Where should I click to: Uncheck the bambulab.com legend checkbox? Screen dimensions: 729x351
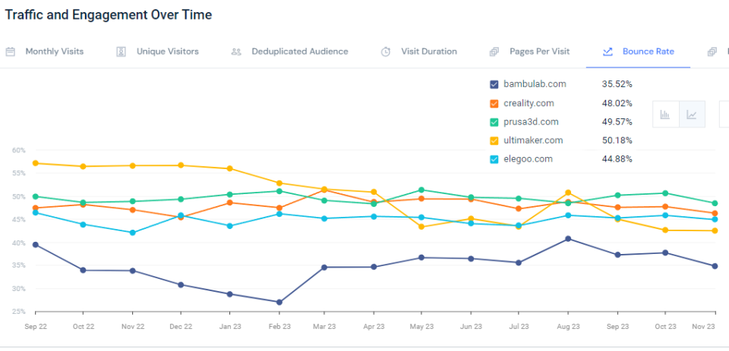(x=495, y=84)
